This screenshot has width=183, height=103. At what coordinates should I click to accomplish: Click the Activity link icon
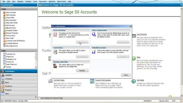4,67
